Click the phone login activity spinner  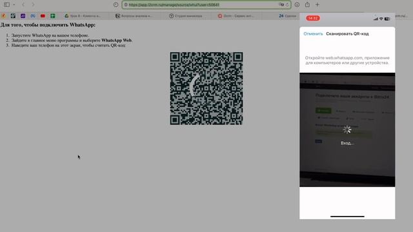pos(347,130)
